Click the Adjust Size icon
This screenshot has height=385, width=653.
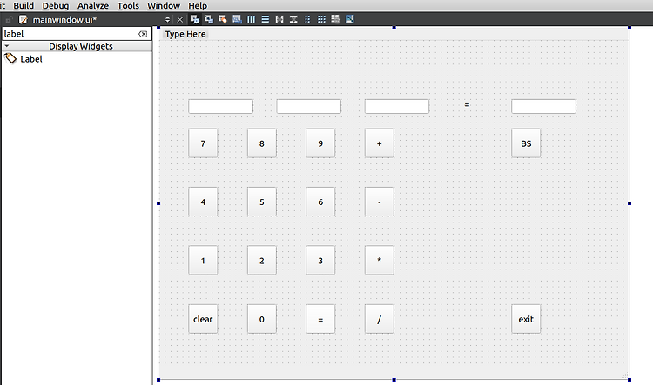(x=350, y=19)
